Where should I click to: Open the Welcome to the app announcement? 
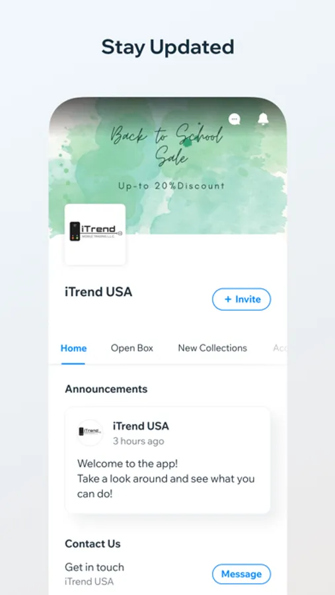click(168, 460)
